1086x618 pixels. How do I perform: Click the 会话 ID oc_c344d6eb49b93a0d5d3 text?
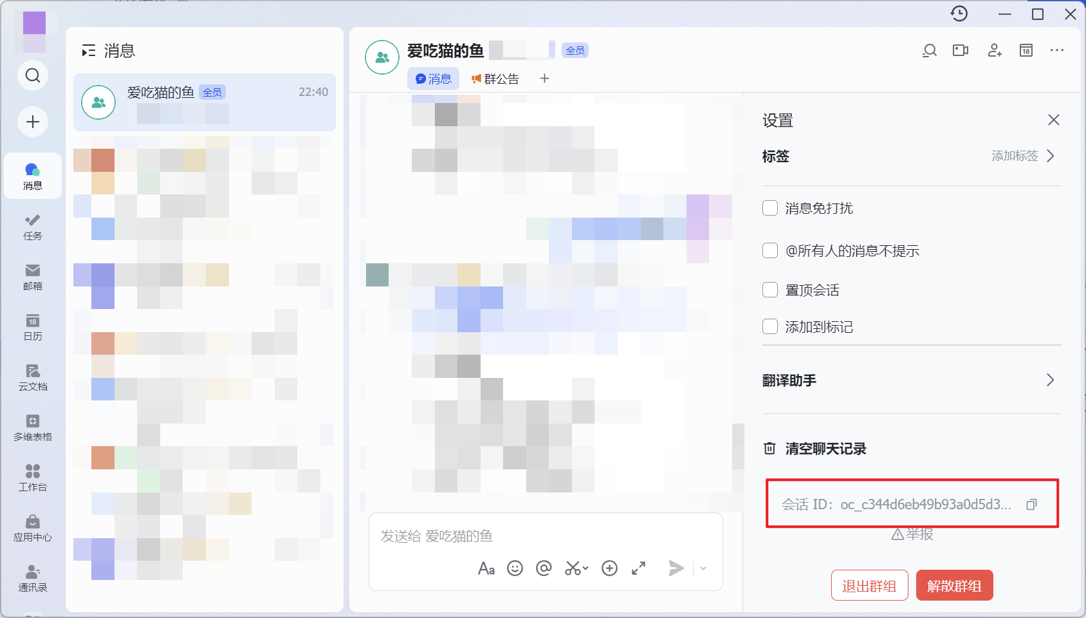[896, 505]
